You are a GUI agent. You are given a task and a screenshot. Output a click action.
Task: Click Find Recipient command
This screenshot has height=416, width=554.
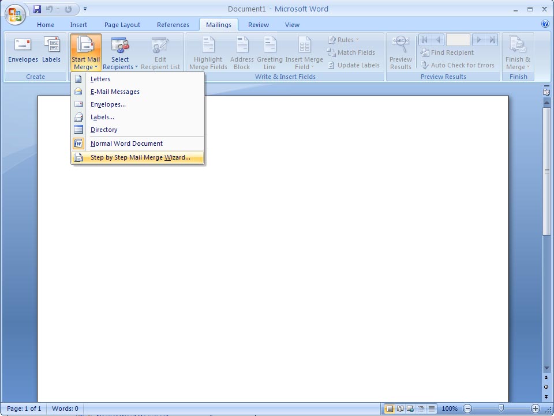pos(447,52)
